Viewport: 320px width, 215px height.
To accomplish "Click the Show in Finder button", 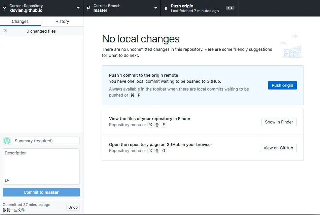I will click(279, 122).
